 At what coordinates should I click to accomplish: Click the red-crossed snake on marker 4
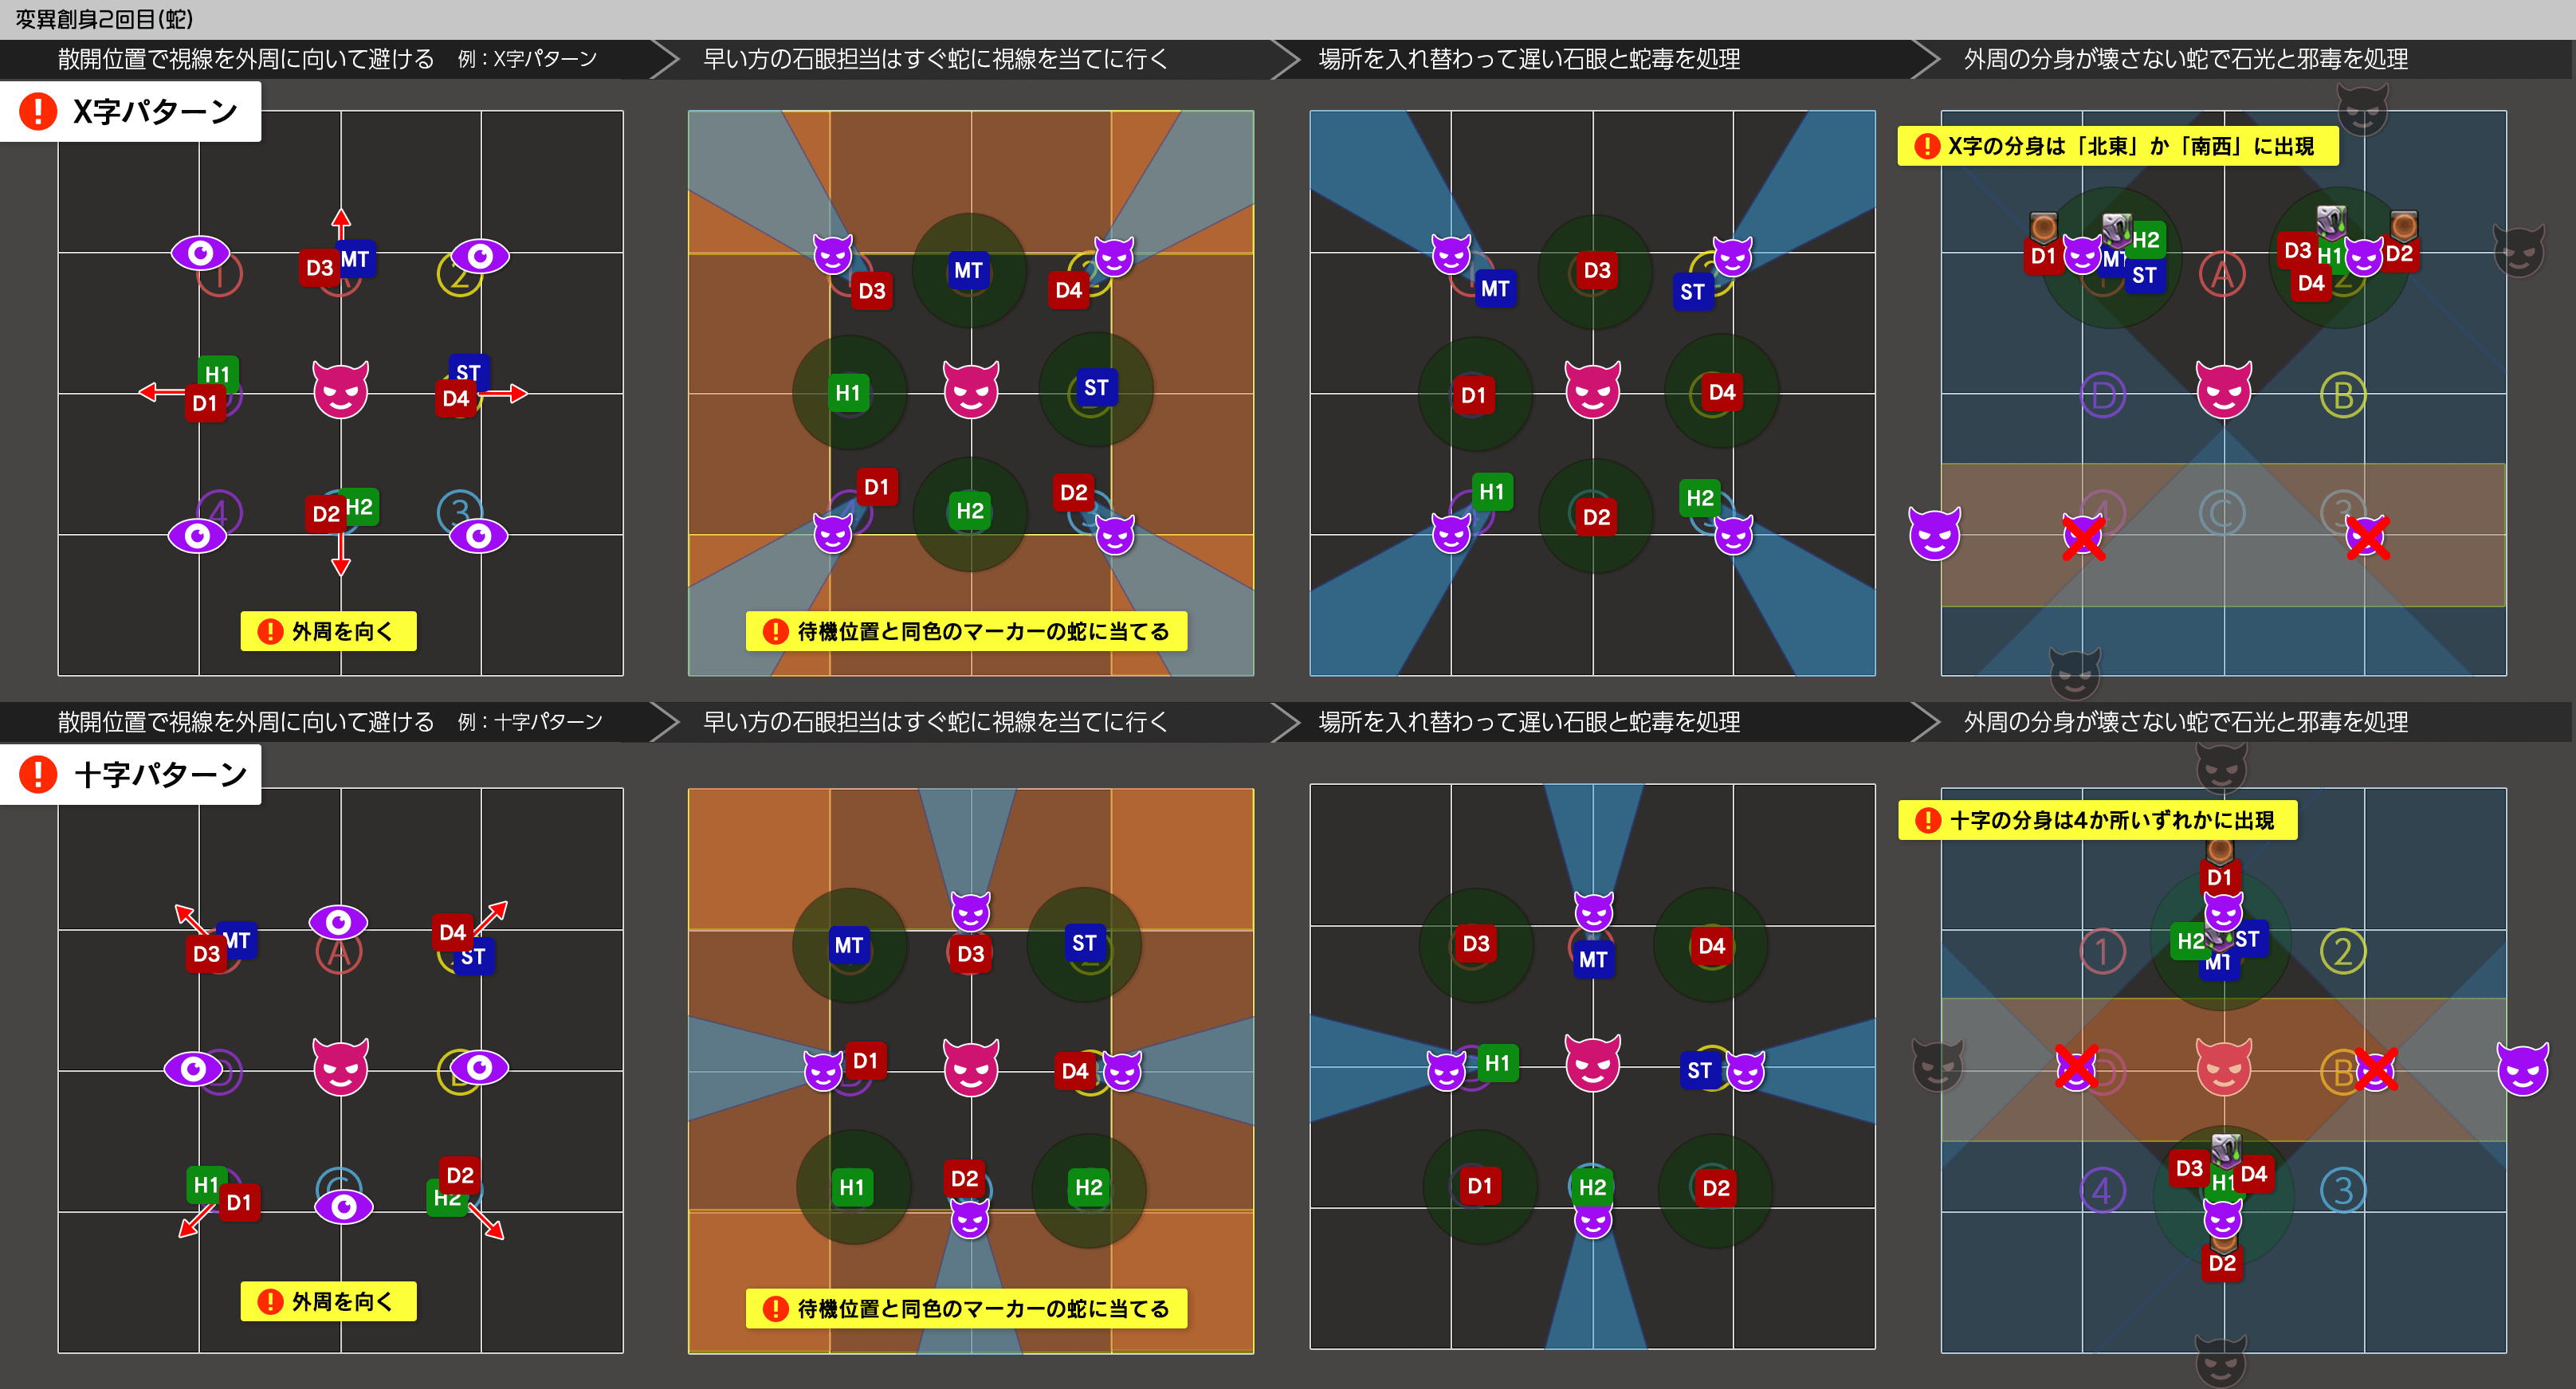pos(2084,537)
